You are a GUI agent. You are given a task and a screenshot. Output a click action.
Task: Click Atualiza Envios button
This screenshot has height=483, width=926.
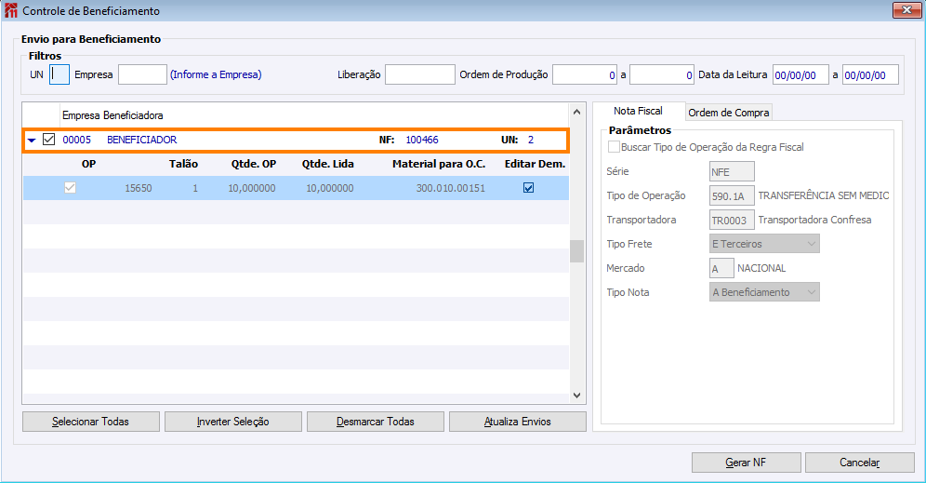tap(518, 422)
